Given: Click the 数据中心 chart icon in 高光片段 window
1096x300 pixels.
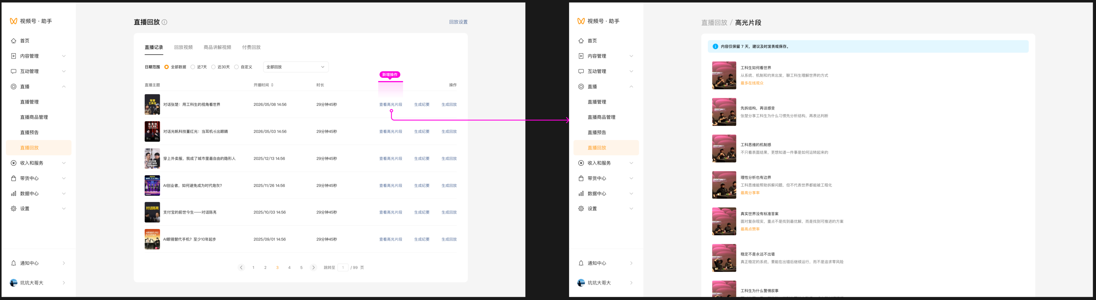Looking at the screenshot, I should click(x=581, y=194).
